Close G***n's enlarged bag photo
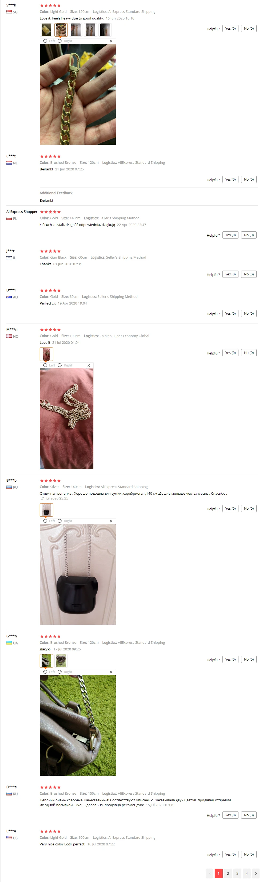 111,672
